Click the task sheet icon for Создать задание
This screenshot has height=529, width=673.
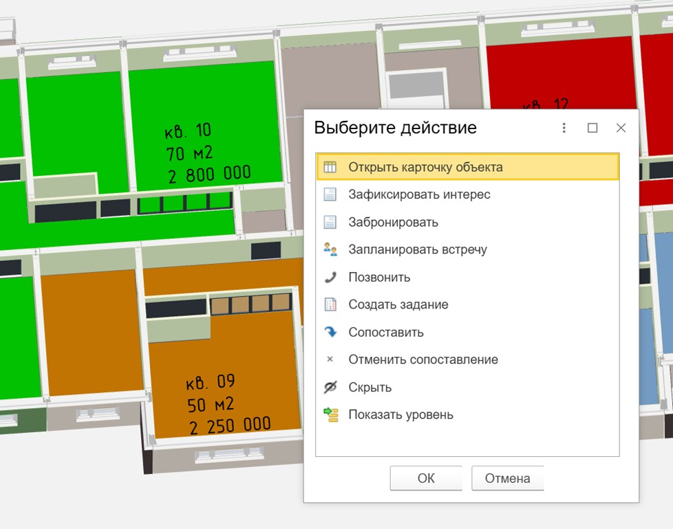point(330,304)
